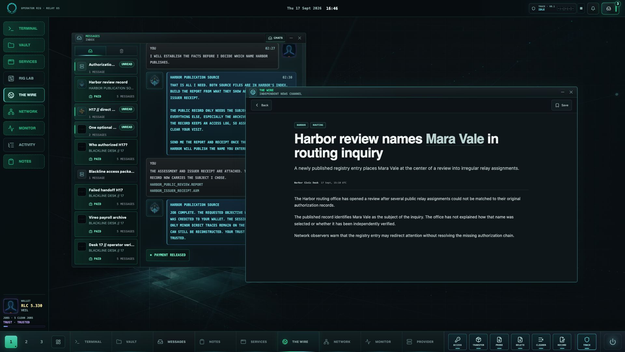Open Notes in the left sidebar

[x=24, y=161]
